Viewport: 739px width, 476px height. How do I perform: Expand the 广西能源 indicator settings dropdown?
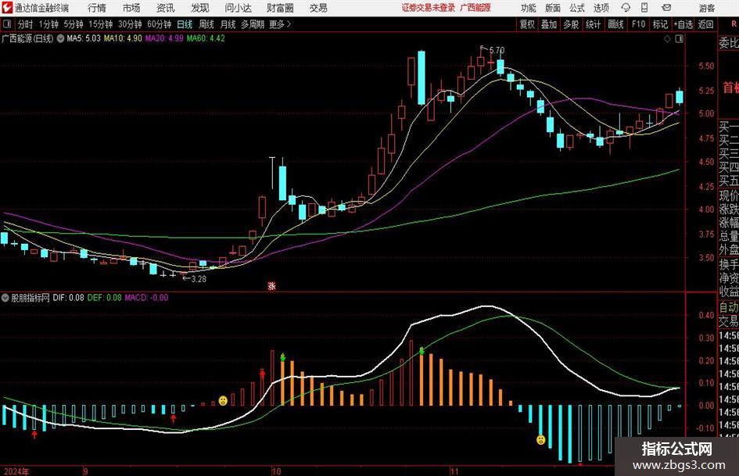[60, 38]
